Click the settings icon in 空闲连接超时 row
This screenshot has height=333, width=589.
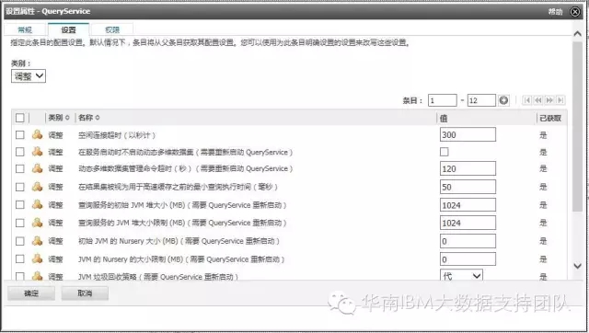click(37, 134)
